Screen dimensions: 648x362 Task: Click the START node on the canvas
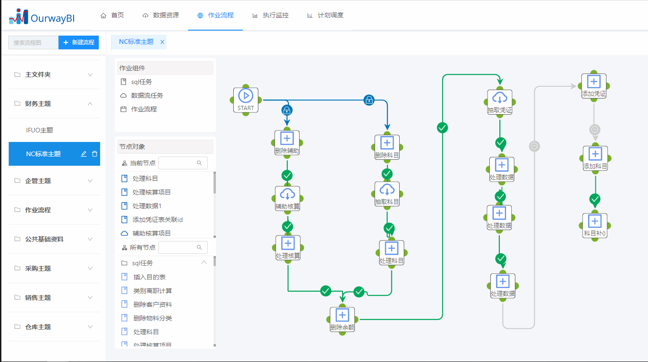[246, 99]
